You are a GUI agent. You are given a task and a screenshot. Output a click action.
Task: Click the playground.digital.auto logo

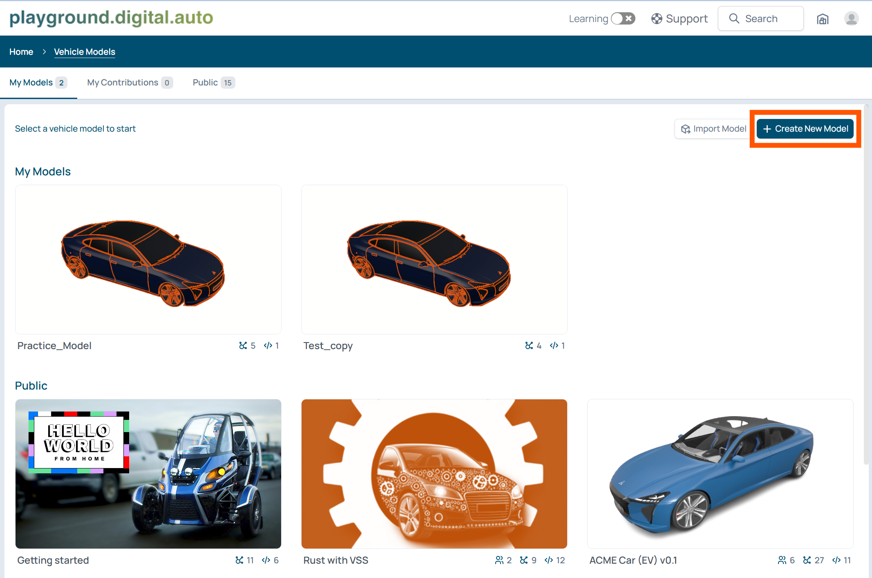pyautogui.click(x=111, y=18)
